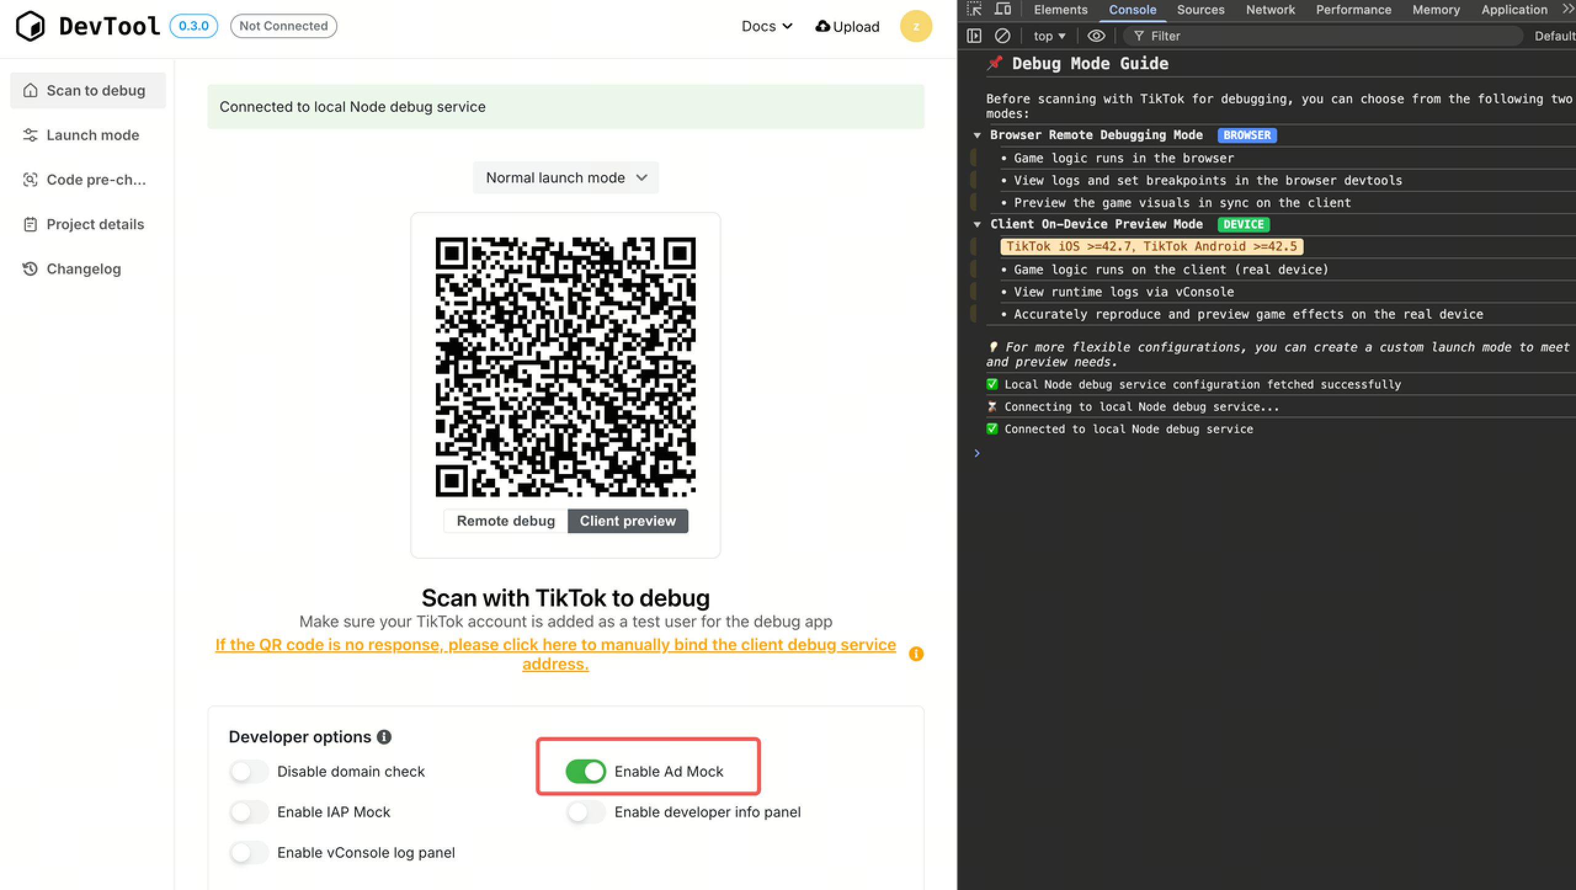Click 'Game logic runs in the browser' line
This screenshot has height=890, width=1576.
(1124, 158)
